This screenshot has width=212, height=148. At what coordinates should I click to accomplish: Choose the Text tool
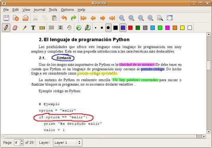point(33,28)
